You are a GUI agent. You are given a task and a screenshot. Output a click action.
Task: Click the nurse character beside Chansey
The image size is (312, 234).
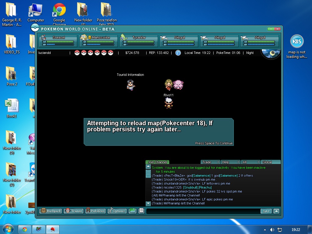pos(168,85)
